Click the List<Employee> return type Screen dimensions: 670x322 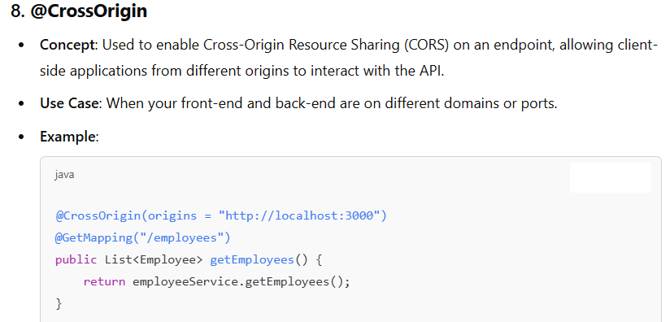coord(154,259)
